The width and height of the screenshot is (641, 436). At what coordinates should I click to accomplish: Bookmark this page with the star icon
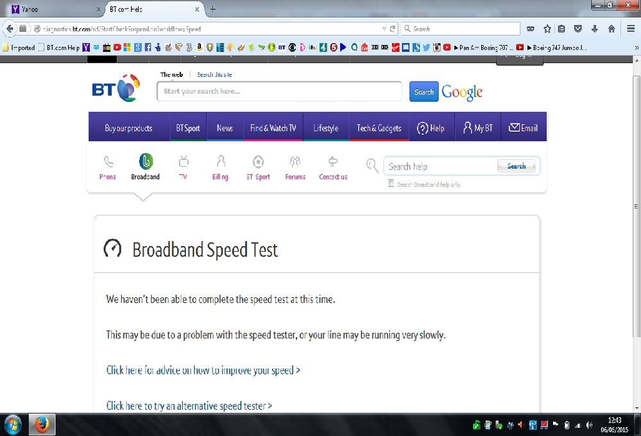tap(547, 29)
